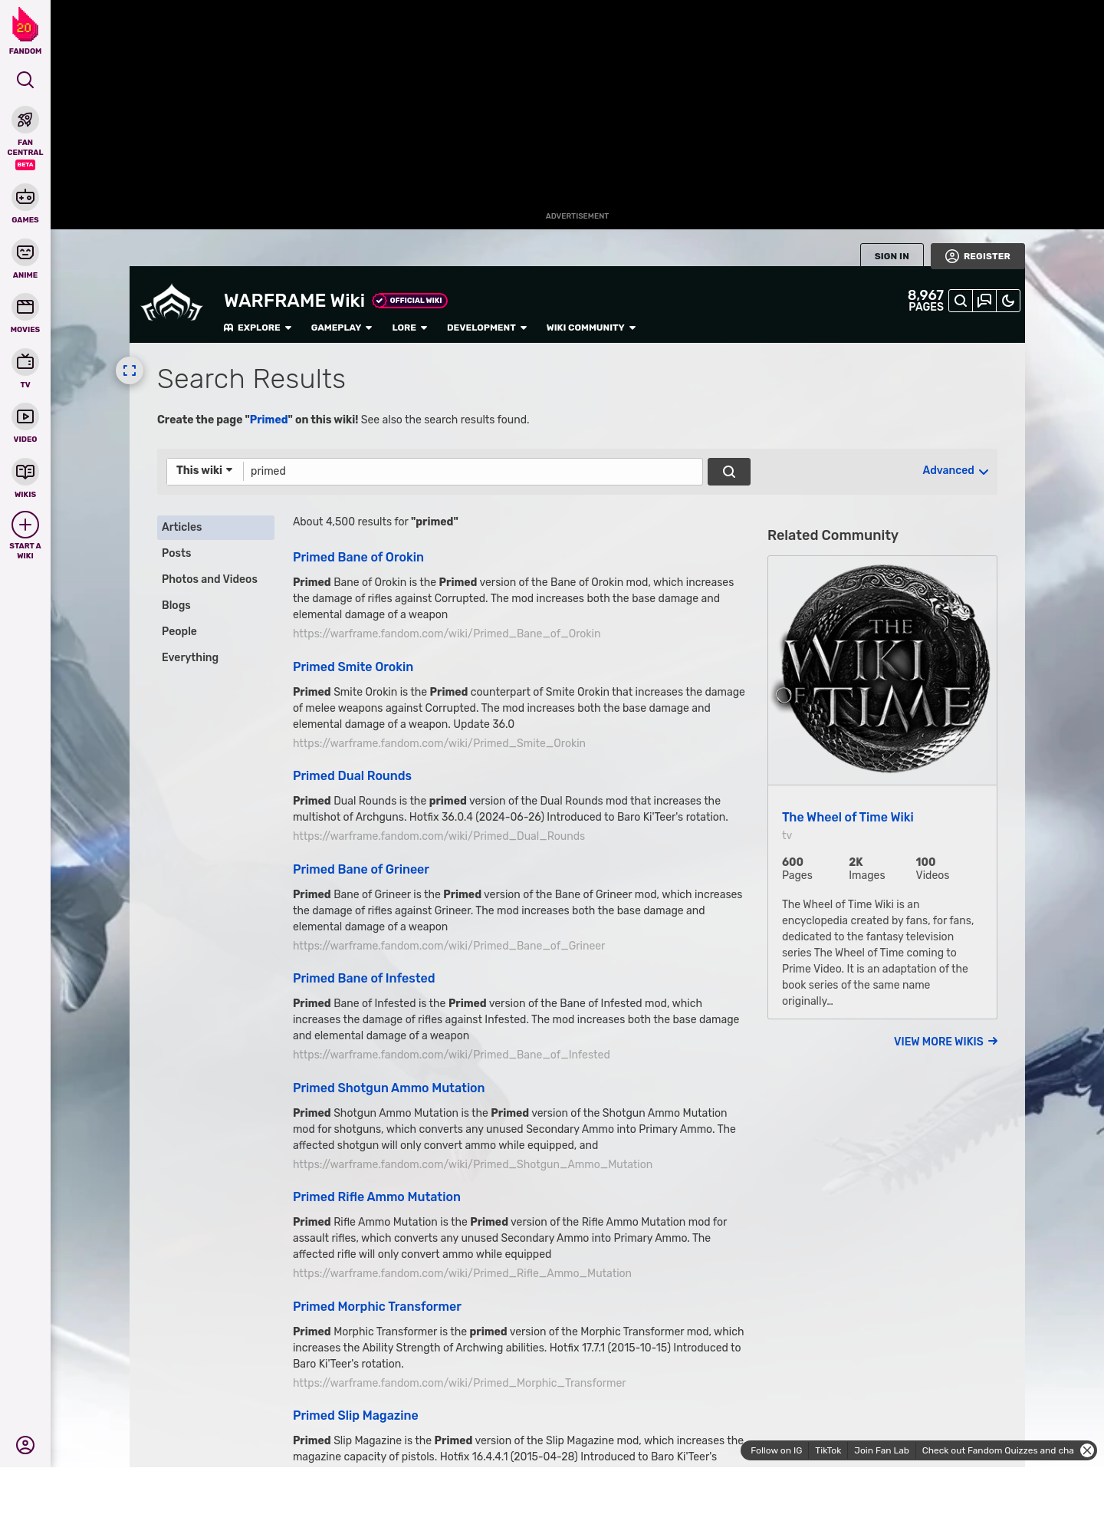The width and height of the screenshot is (1104, 1534).
Task: Select the Articles filter tab
Action: click(x=215, y=527)
